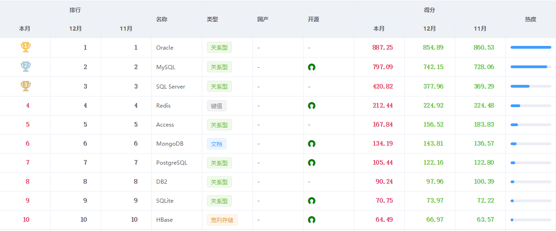The width and height of the screenshot is (556, 231).
Task: Open the Access database entry
Action: pos(165,125)
